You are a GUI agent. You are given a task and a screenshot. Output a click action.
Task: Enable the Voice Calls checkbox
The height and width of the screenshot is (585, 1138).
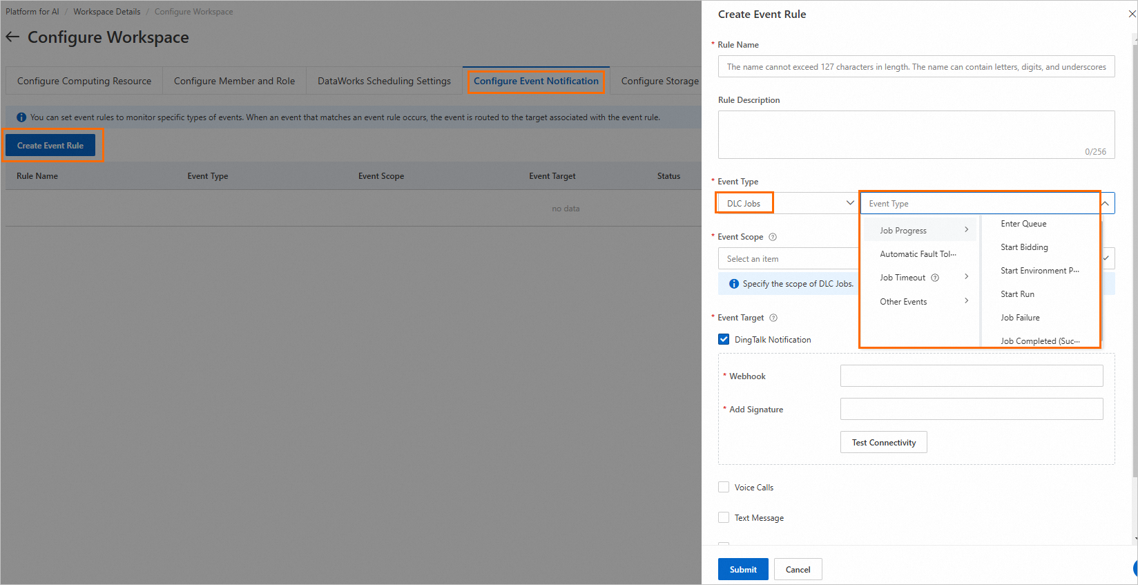pyautogui.click(x=724, y=487)
